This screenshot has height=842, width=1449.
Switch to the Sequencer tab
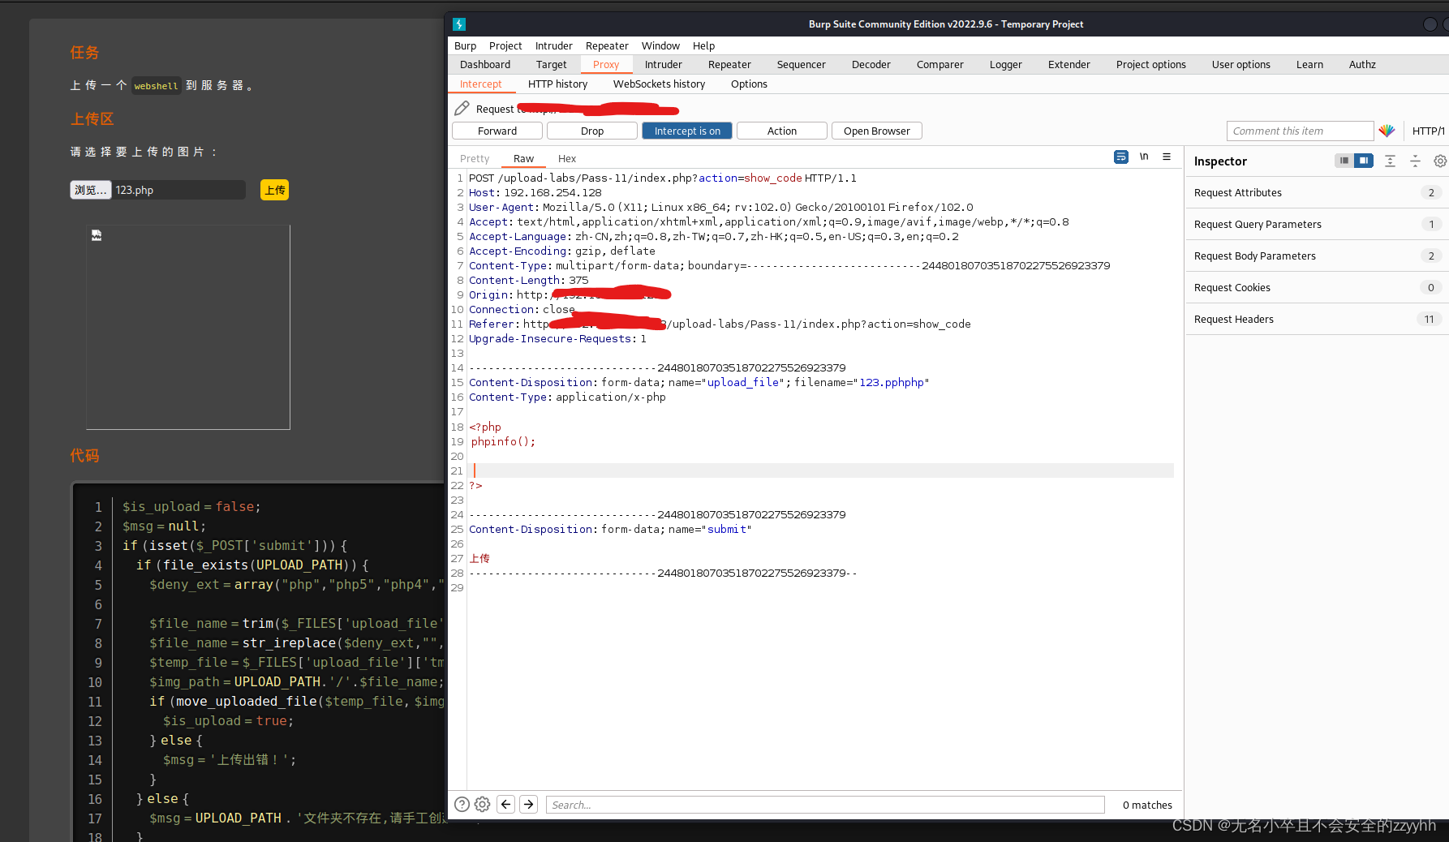801,64
